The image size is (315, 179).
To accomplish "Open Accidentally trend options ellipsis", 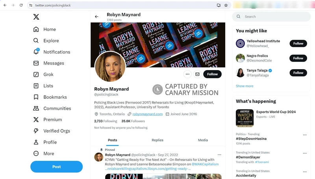I will pos(305,172).
